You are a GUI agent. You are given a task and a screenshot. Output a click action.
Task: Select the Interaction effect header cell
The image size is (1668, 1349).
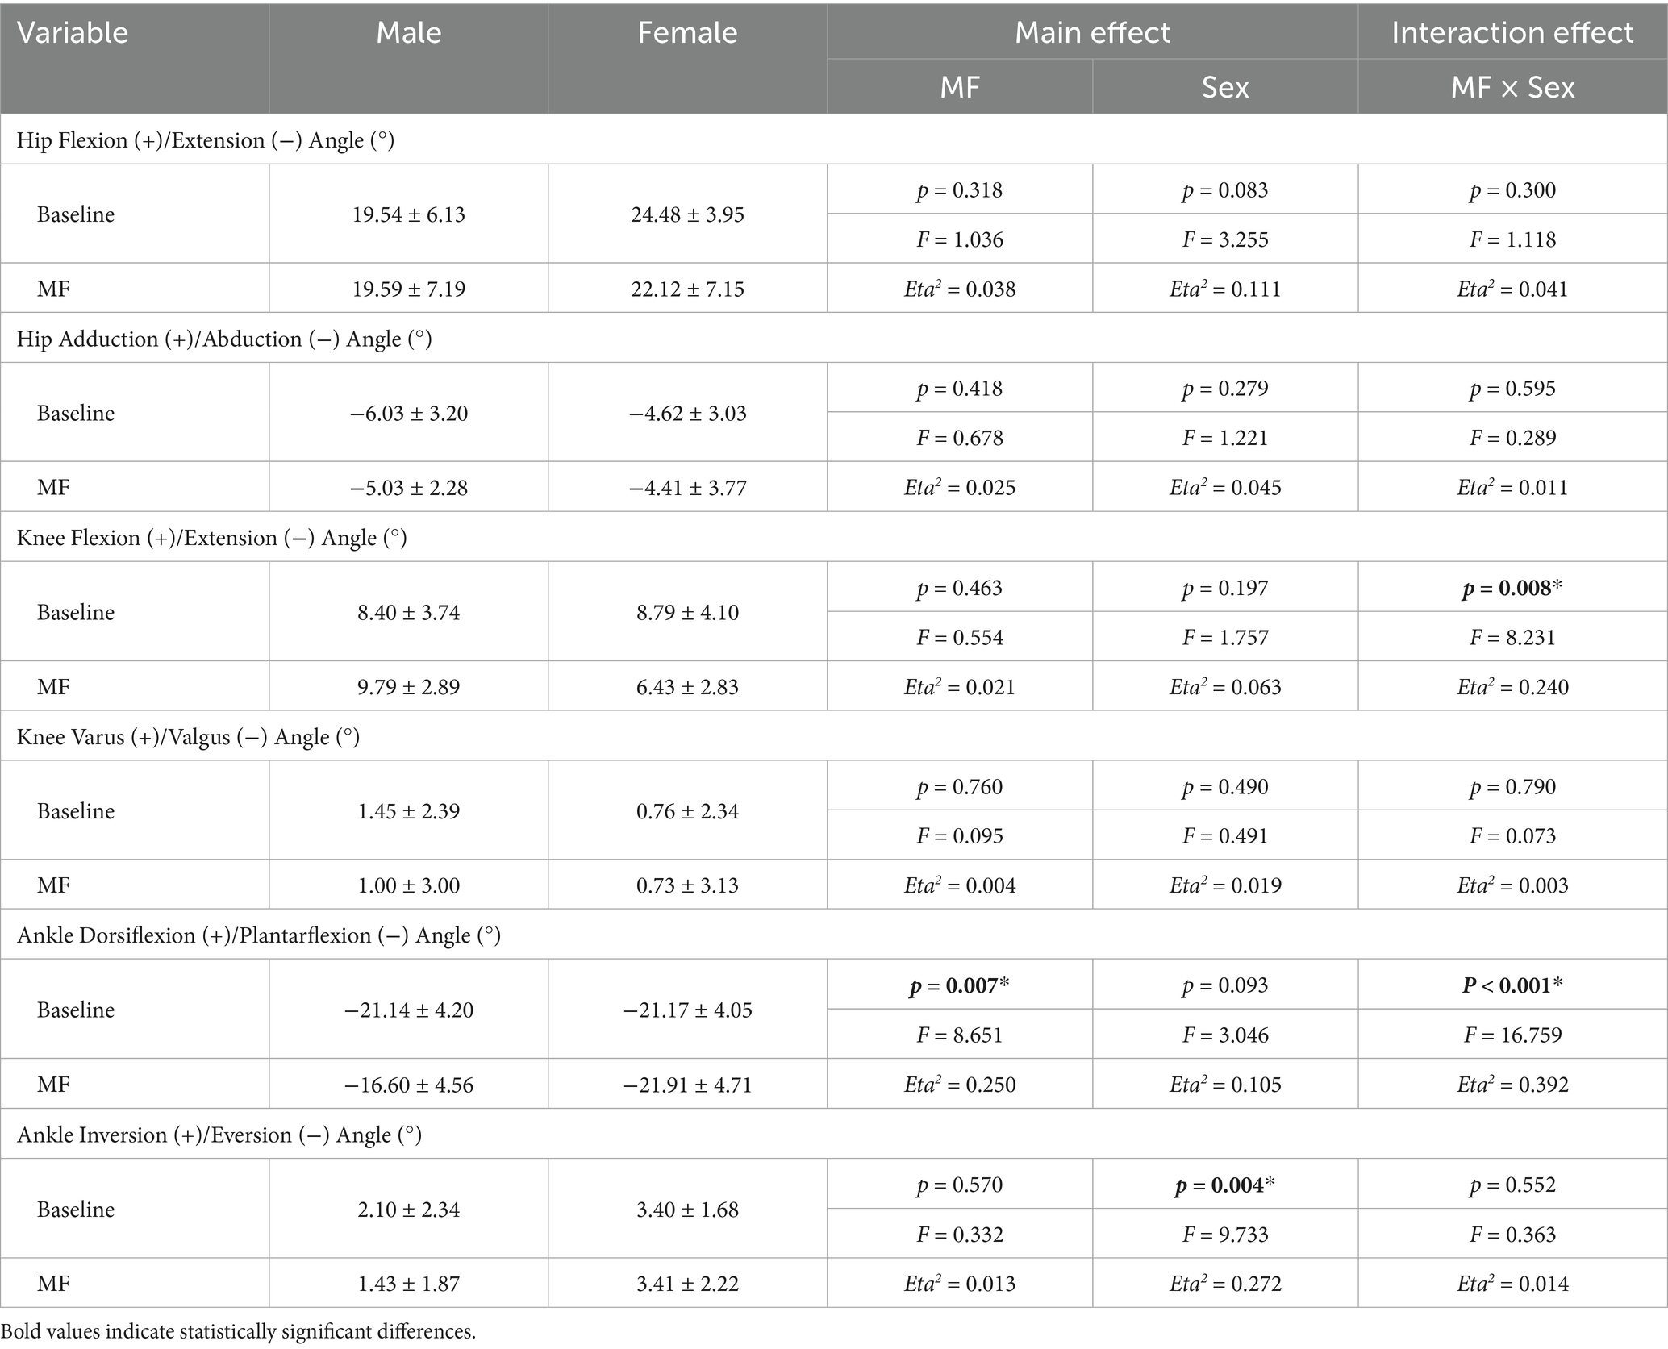1512,33
